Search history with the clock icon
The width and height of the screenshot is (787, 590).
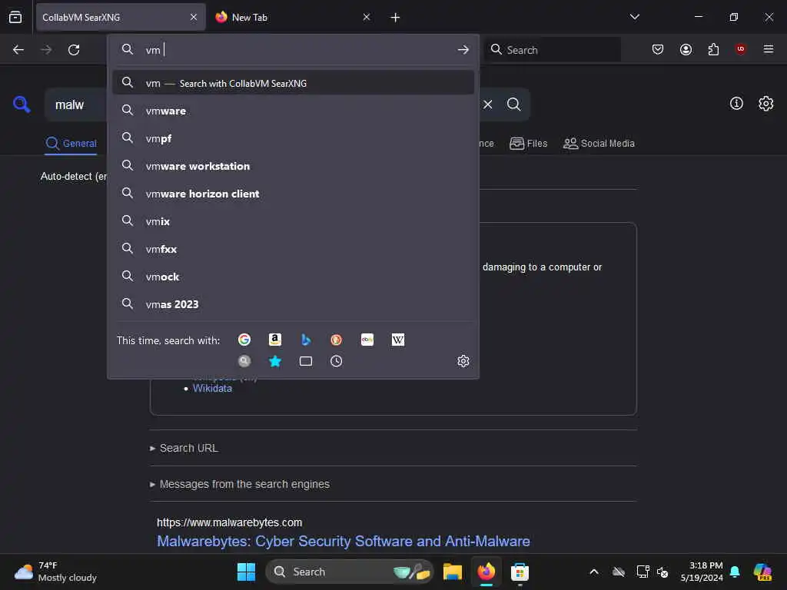click(337, 361)
